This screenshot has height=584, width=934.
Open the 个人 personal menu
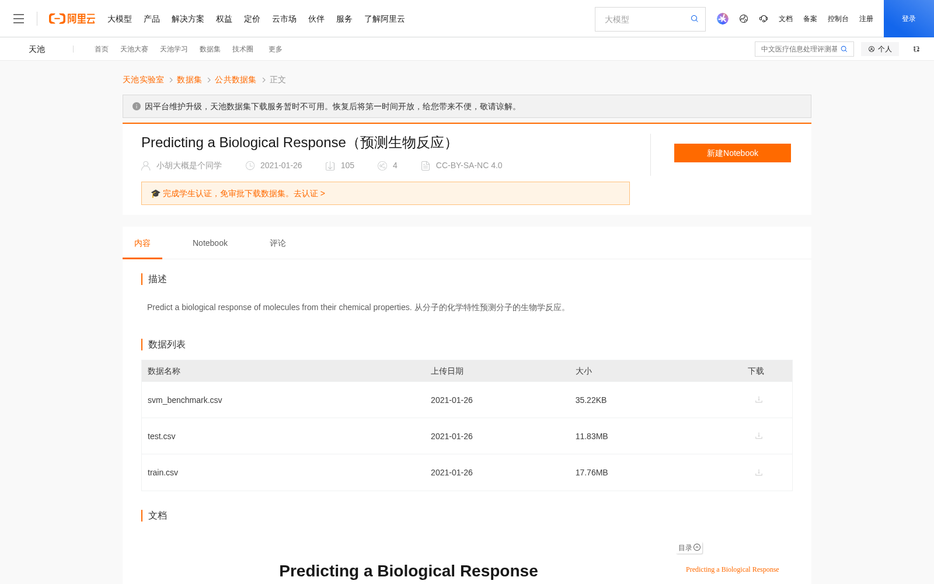(x=880, y=49)
